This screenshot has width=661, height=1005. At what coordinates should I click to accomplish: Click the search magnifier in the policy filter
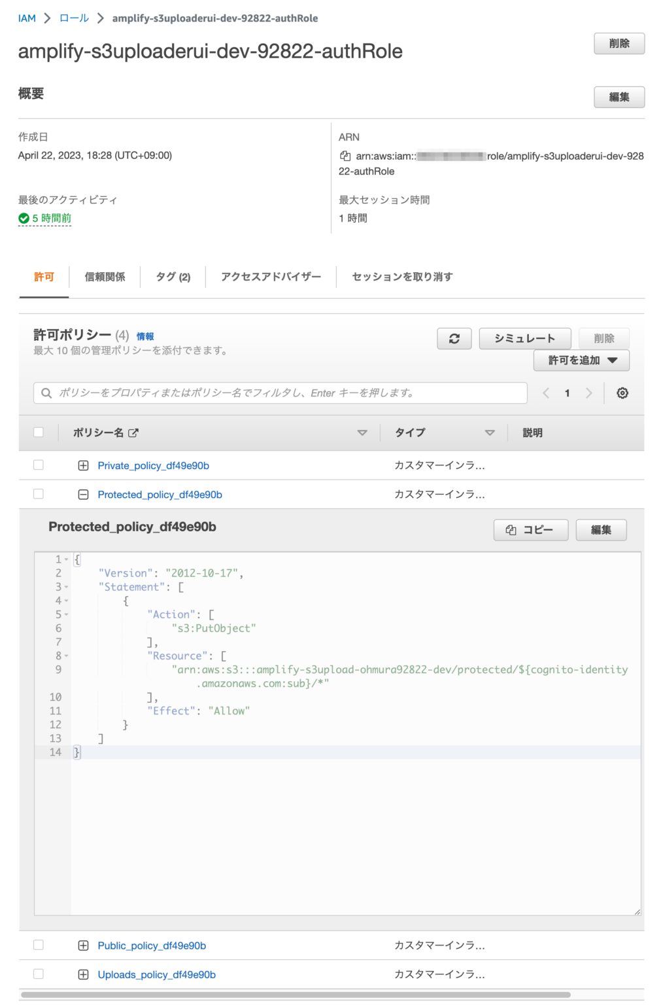coord(46,393)
